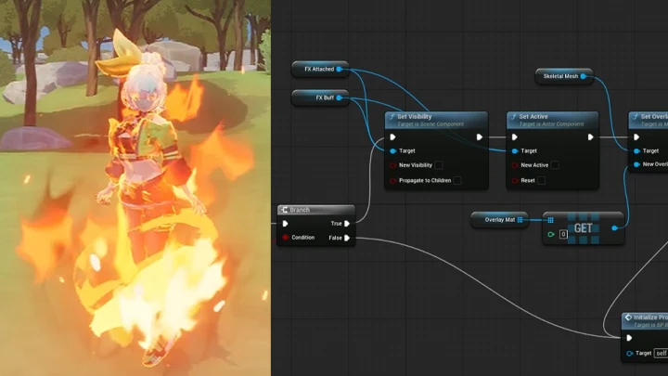This screenshot has height=376, width=668.
Task: Click the GET index value field
Action: pyautogui.click(x=563, y=235)
